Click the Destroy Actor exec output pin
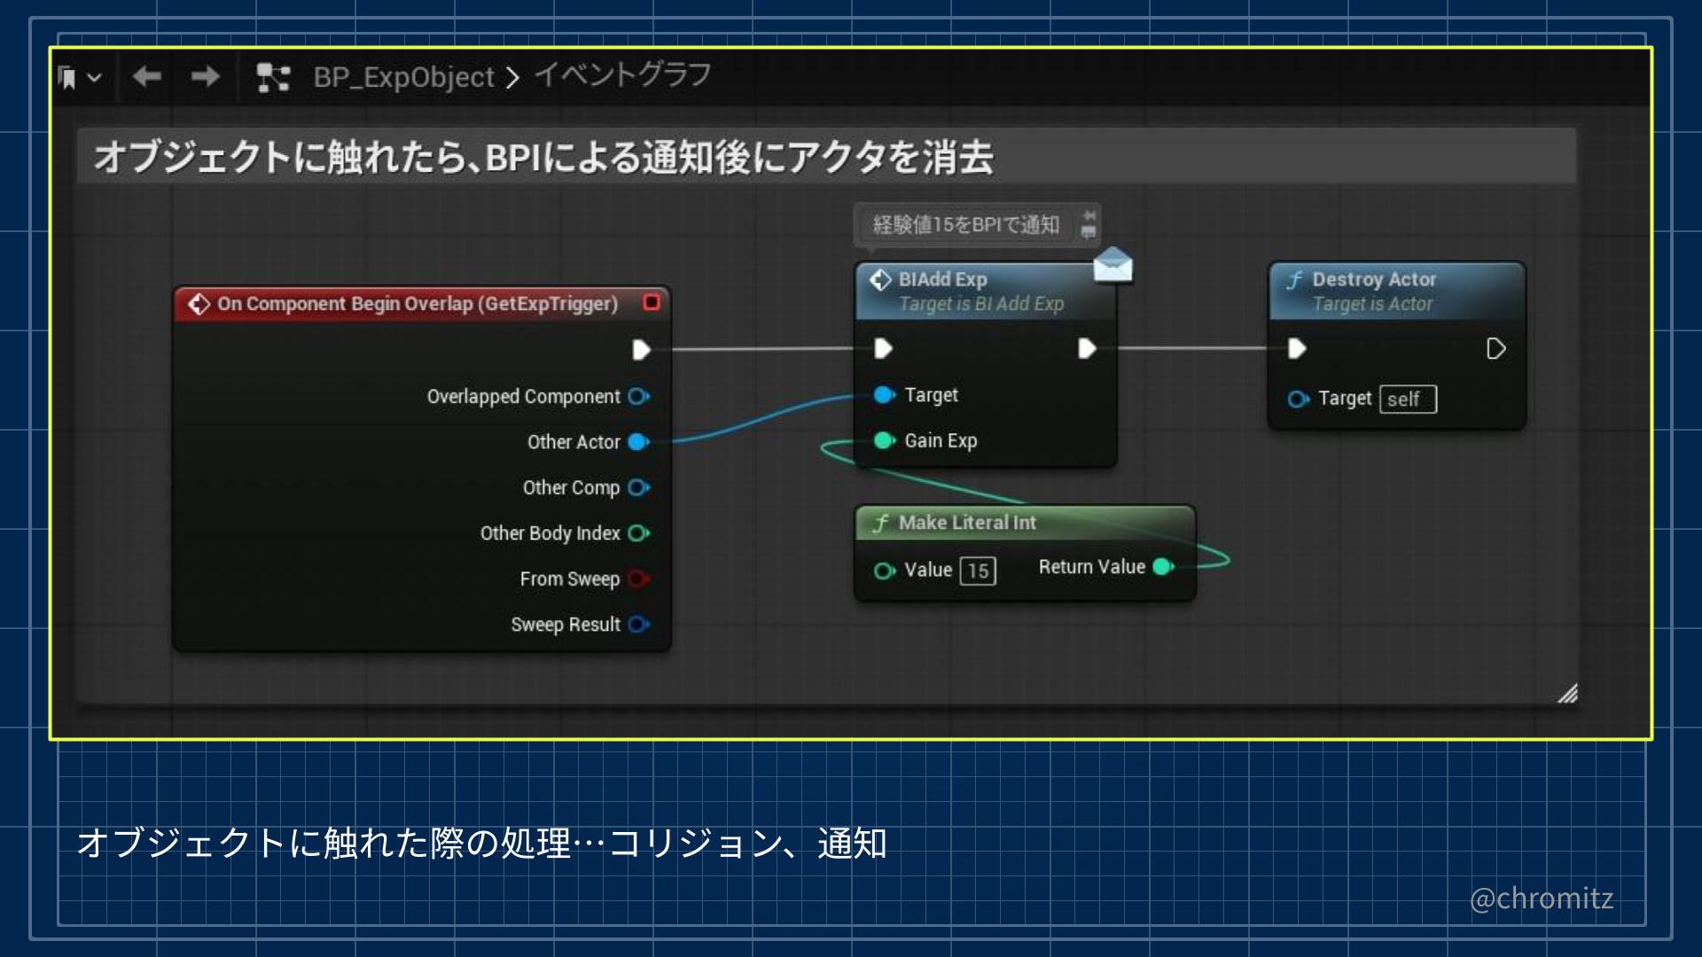Screen dimensions: 1702x957 pos(1495,348)
